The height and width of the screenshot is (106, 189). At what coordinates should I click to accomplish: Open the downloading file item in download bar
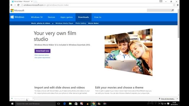tap(21, 99)
